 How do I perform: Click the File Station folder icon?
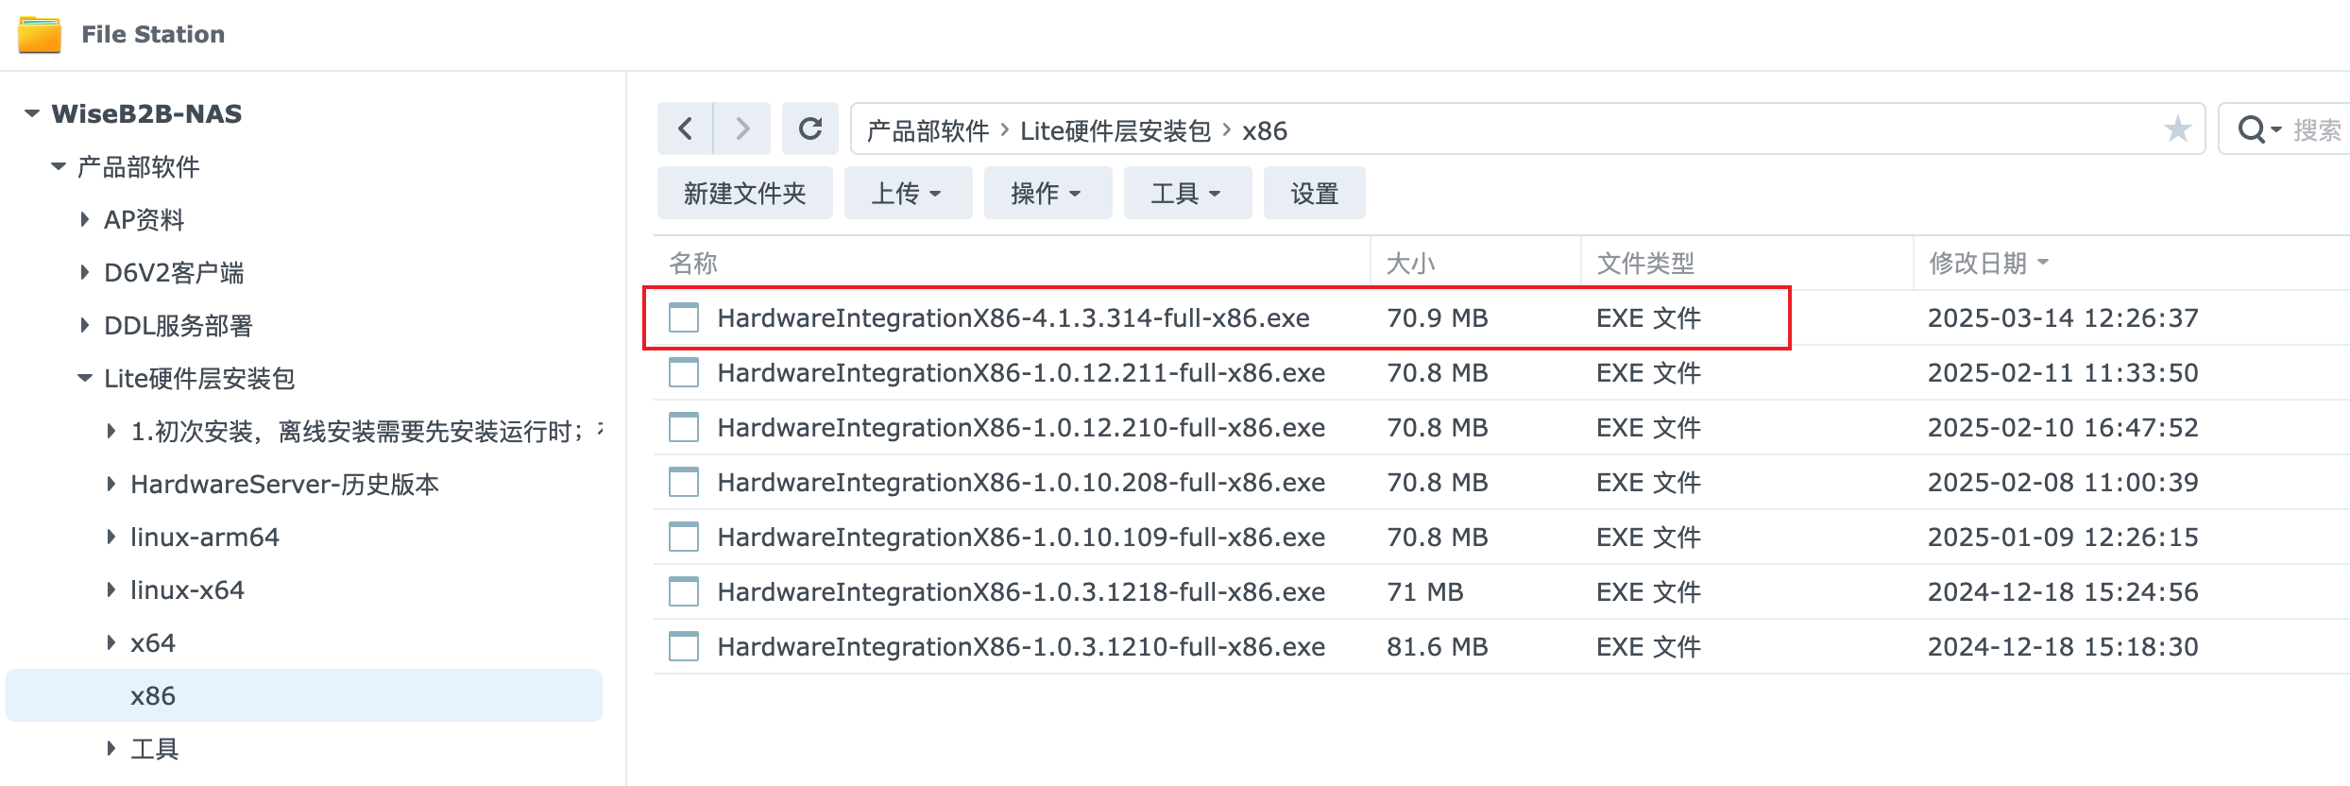40,34
